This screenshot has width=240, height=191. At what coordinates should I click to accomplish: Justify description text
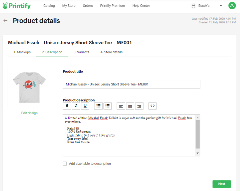click(130, 106)
